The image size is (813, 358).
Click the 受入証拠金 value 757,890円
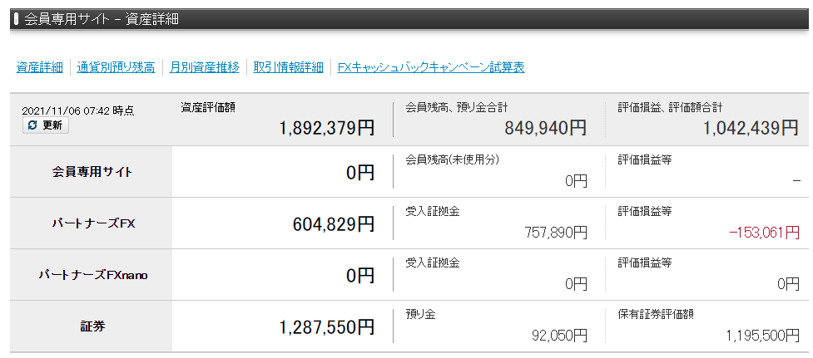(x=556, y=233)
